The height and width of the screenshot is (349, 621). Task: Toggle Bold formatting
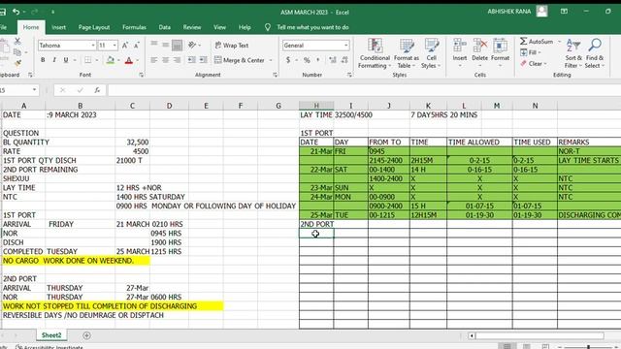(x=43, y=60)
